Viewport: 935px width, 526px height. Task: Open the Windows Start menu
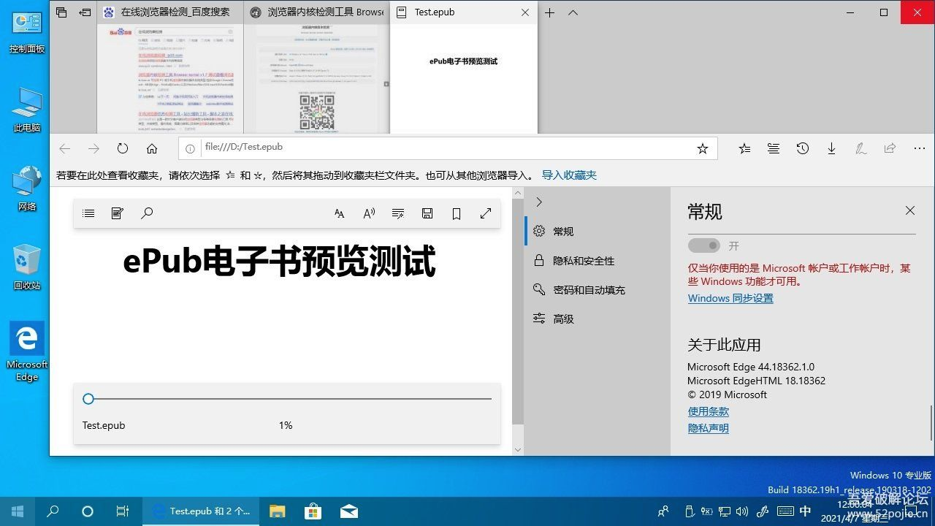(18, 511)
